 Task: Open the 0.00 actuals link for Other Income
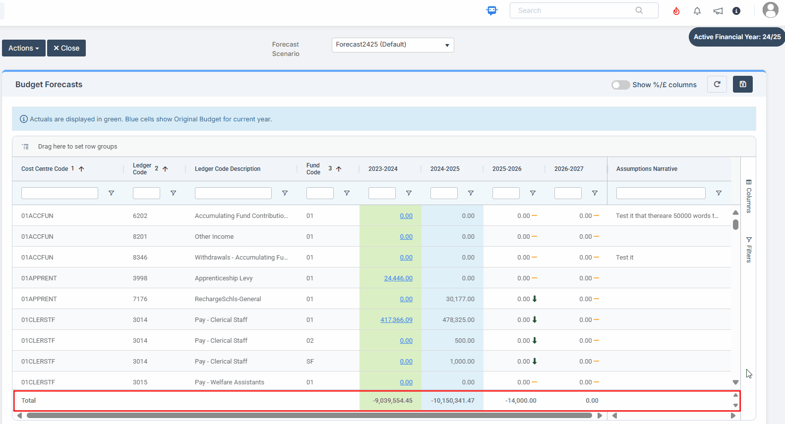click(x=406, y=237)
